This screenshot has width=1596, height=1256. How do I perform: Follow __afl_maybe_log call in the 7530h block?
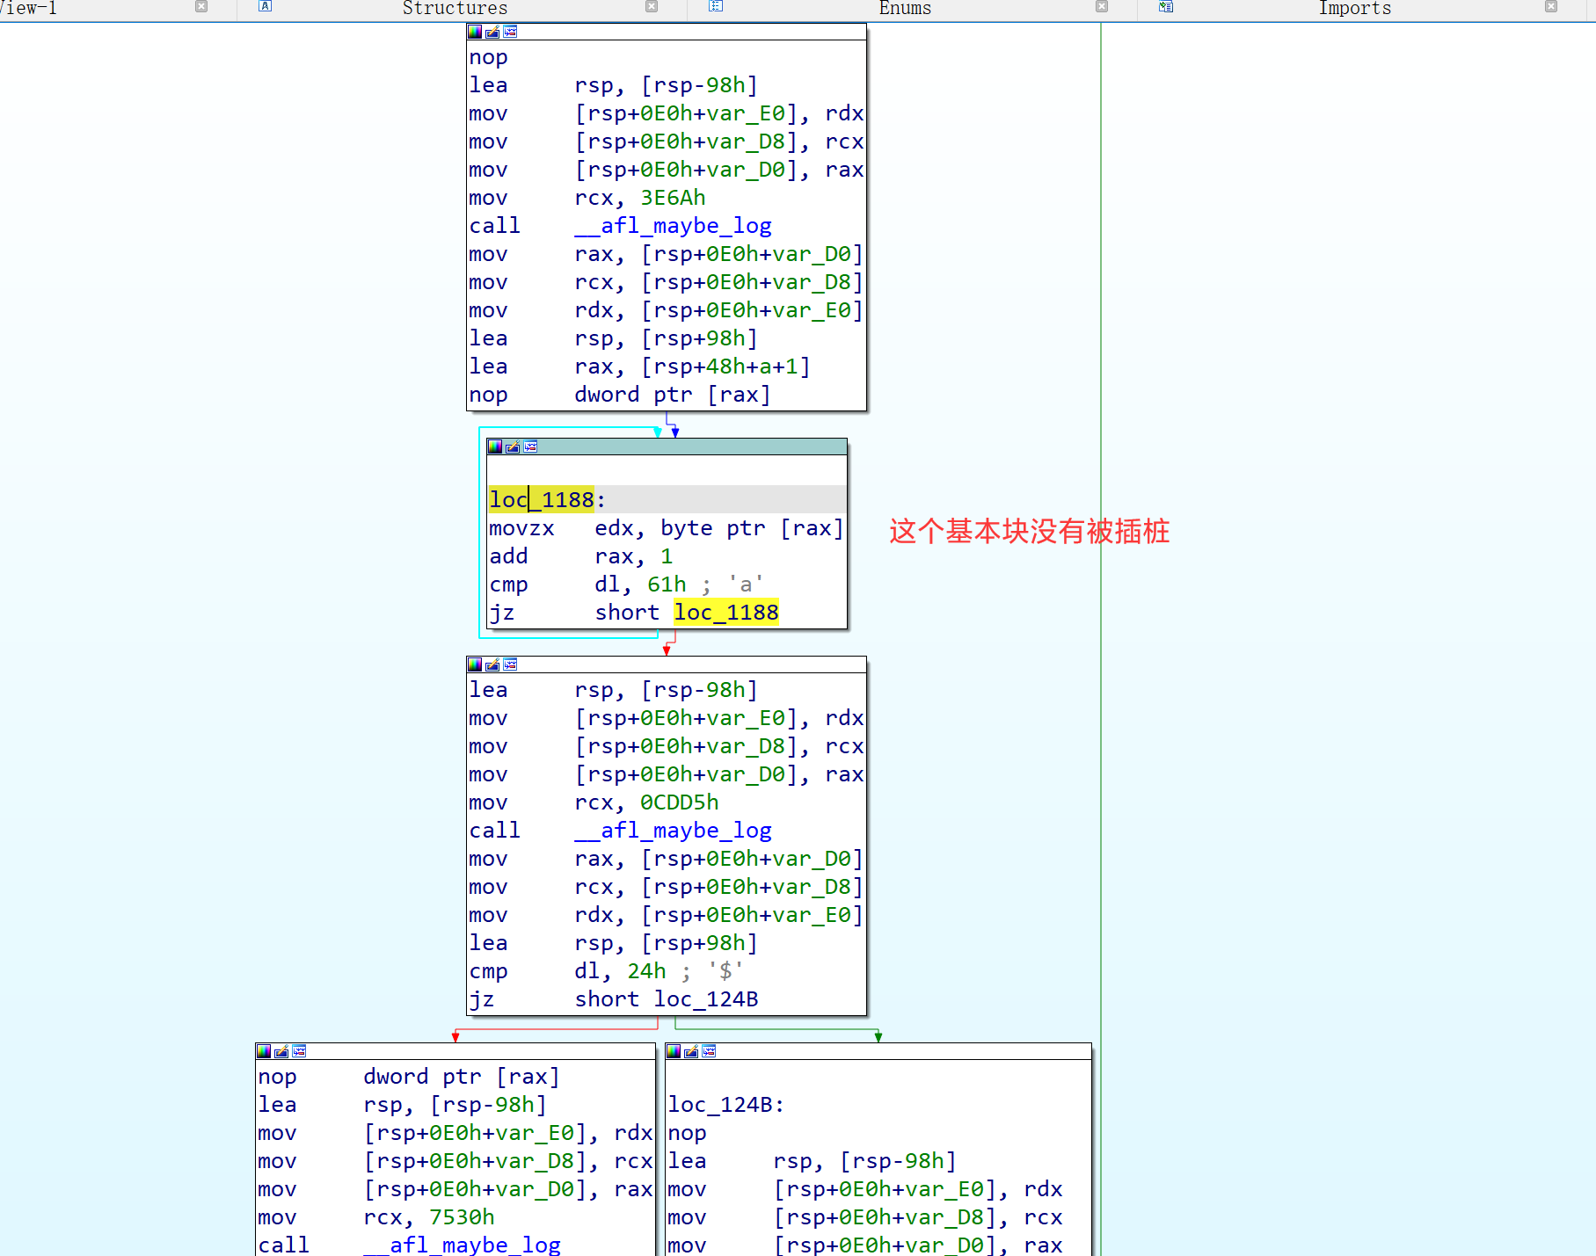tap(463, 1245)
